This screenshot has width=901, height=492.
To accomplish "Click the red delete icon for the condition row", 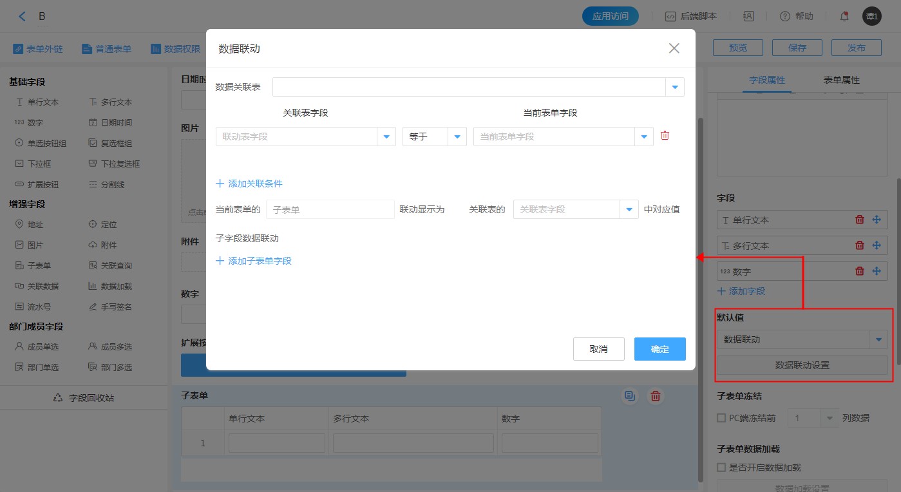I will (x=665, y=136).
